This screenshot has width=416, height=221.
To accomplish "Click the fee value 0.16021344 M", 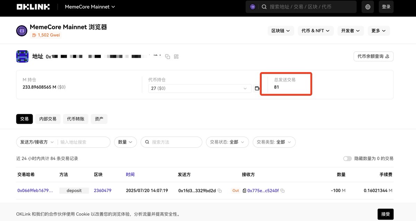I will pyautogui.click(x=378, y=191).
